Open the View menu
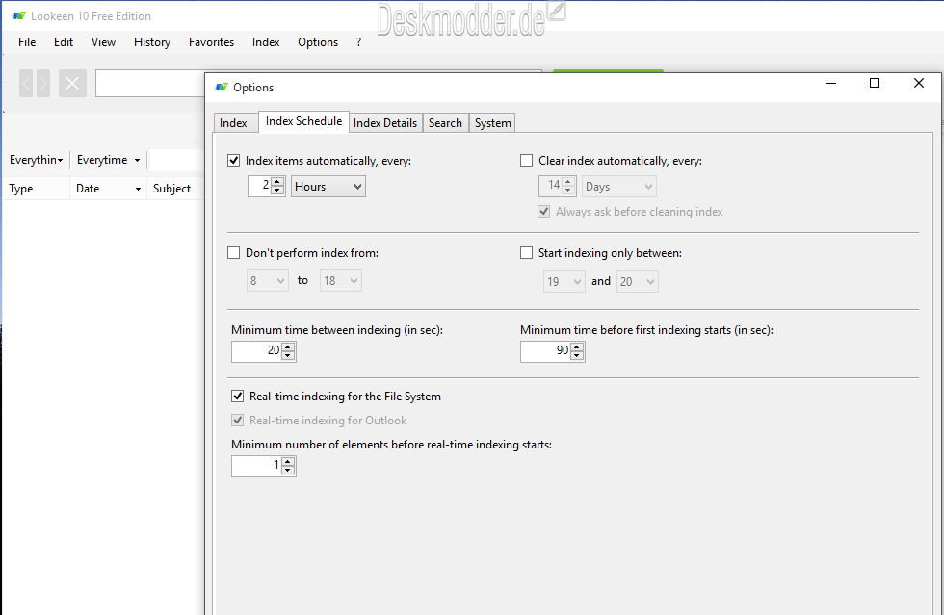Viewport: 944px width, 615px height. click(104, 42)
